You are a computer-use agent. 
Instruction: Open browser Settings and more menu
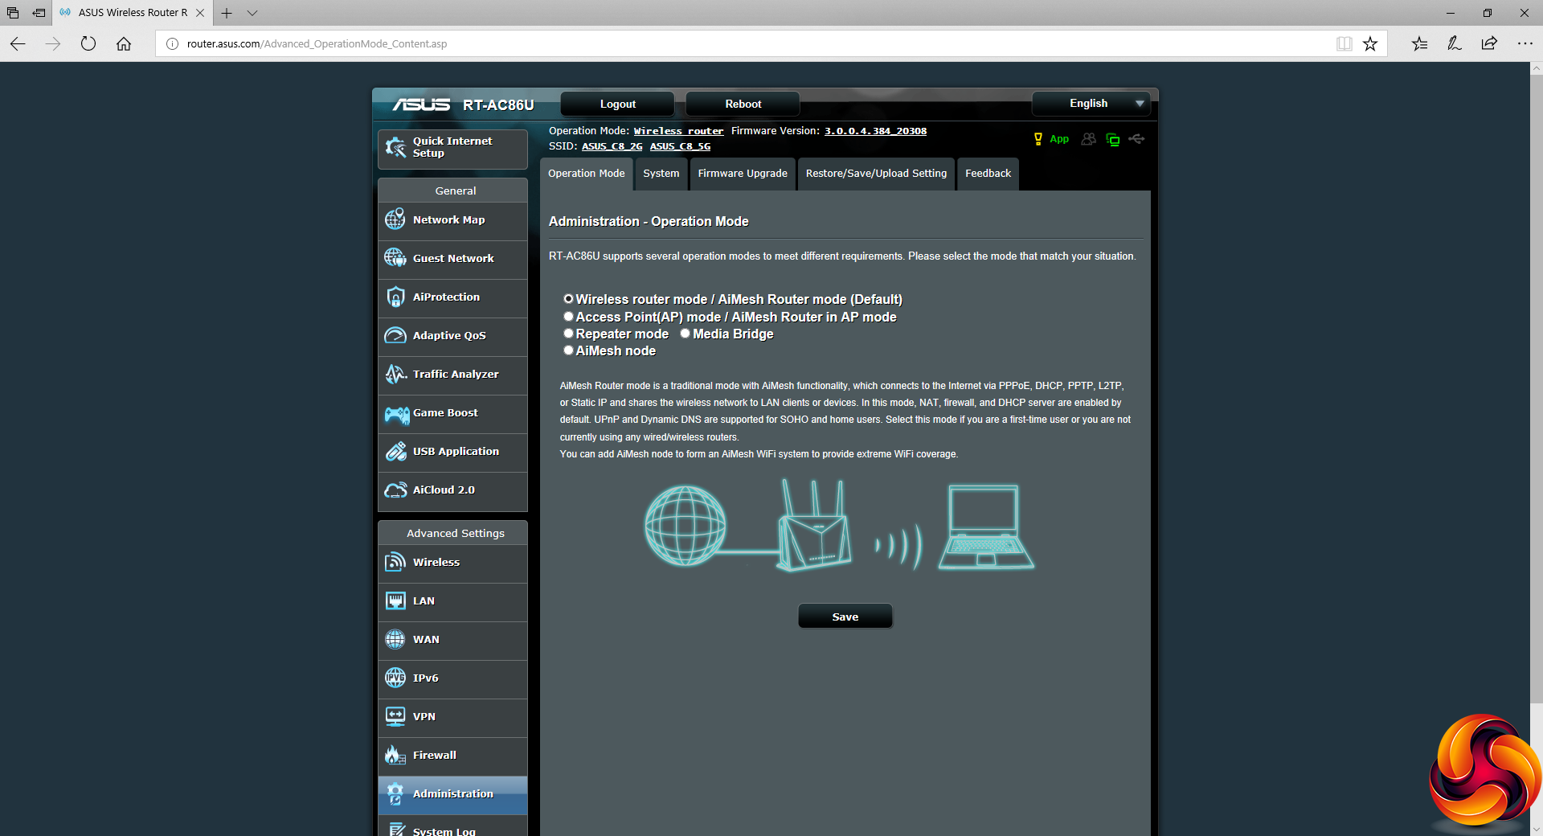pos(1525,43)
